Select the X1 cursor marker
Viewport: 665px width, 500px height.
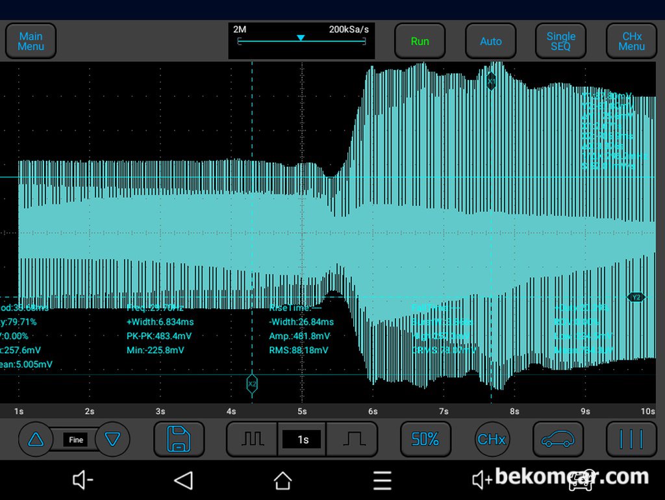(x=491, y=81)
